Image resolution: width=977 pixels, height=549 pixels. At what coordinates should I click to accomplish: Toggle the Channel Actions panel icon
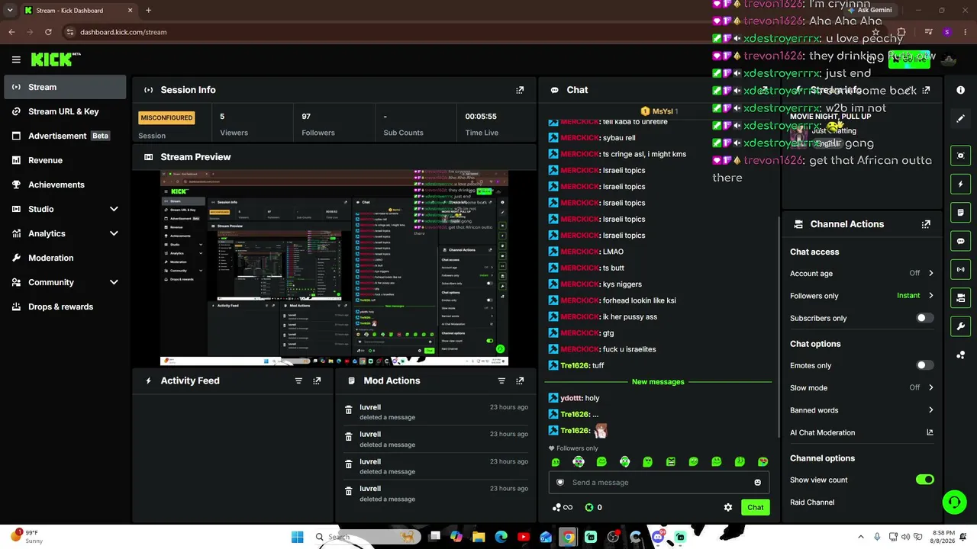click(960, 297)
